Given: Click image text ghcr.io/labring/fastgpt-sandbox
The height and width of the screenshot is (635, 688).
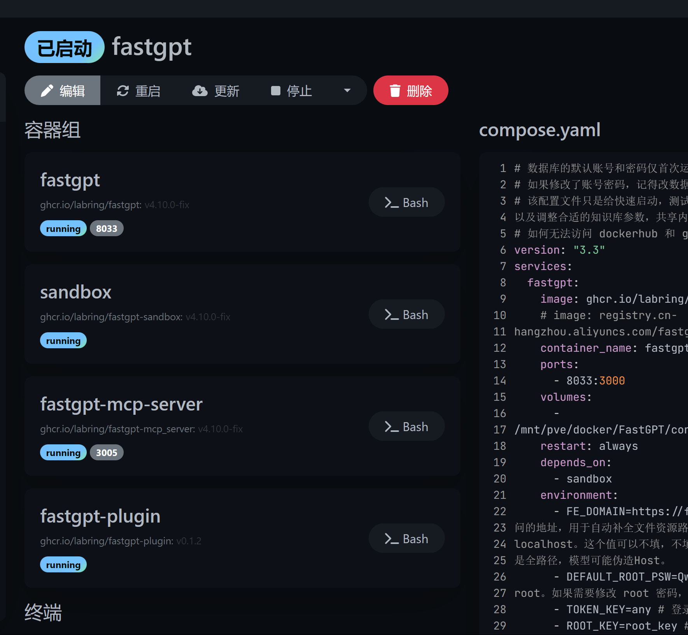Looking at the screenshot, I should 111,317.
